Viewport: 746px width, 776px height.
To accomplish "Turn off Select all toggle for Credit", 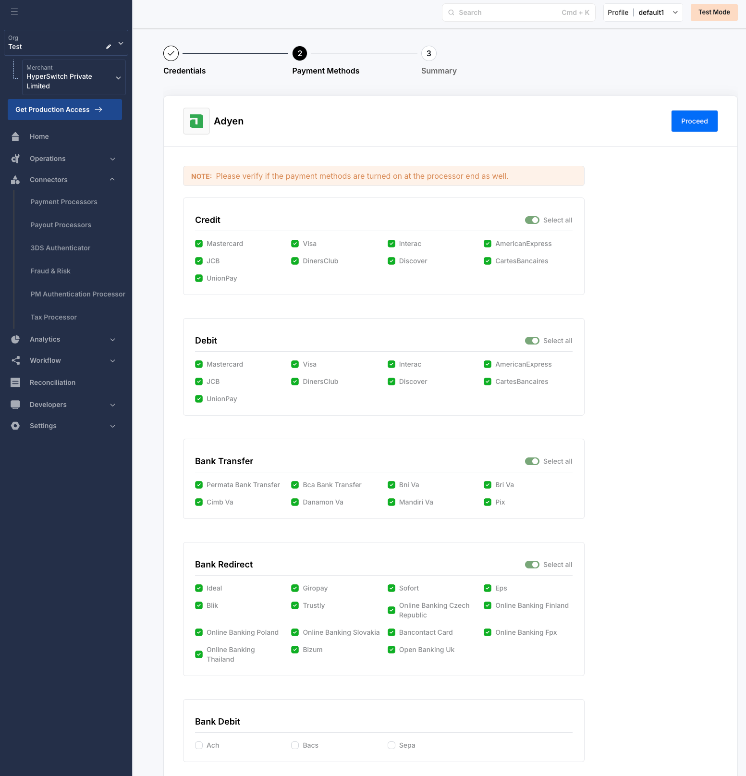I will (x=532, y=220).
